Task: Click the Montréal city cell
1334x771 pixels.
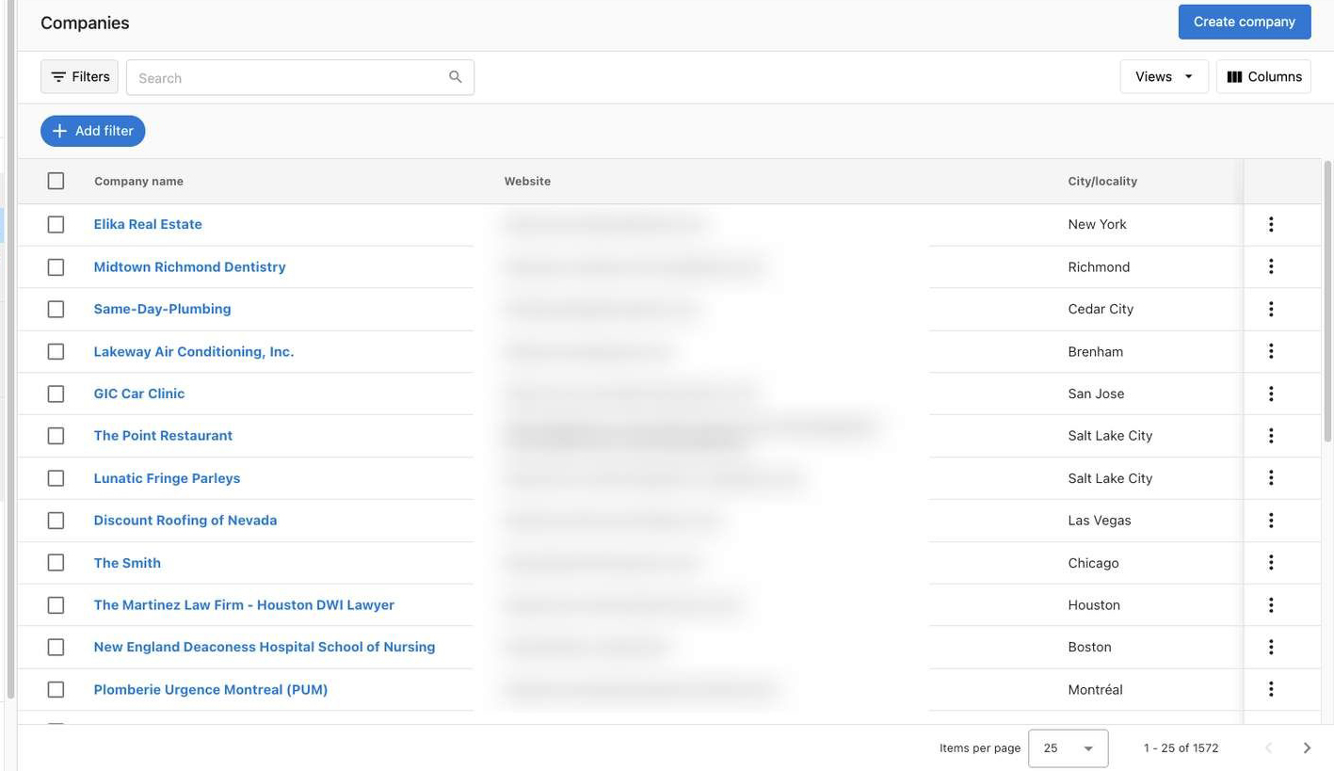Action: click(1095, 689)
